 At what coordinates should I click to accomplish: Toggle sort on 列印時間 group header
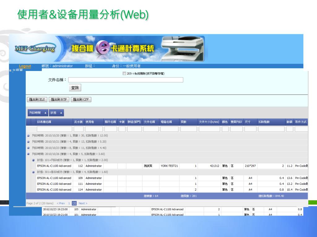38,113
